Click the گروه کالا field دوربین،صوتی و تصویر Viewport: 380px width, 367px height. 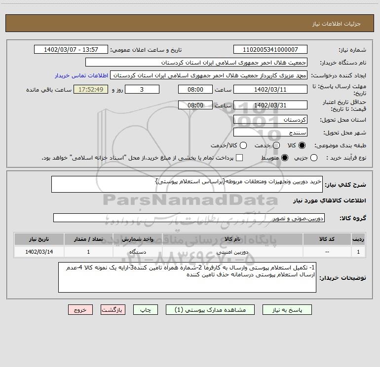189,218
